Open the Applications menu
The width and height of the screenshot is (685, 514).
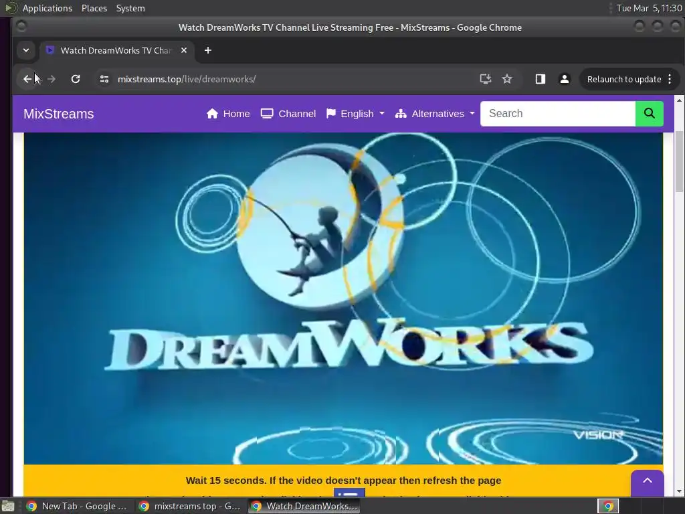click(47, 8)
